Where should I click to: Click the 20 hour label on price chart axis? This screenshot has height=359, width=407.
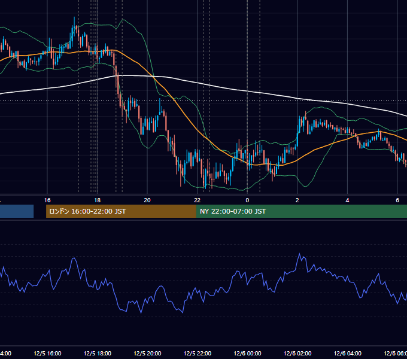click(147, 200)
